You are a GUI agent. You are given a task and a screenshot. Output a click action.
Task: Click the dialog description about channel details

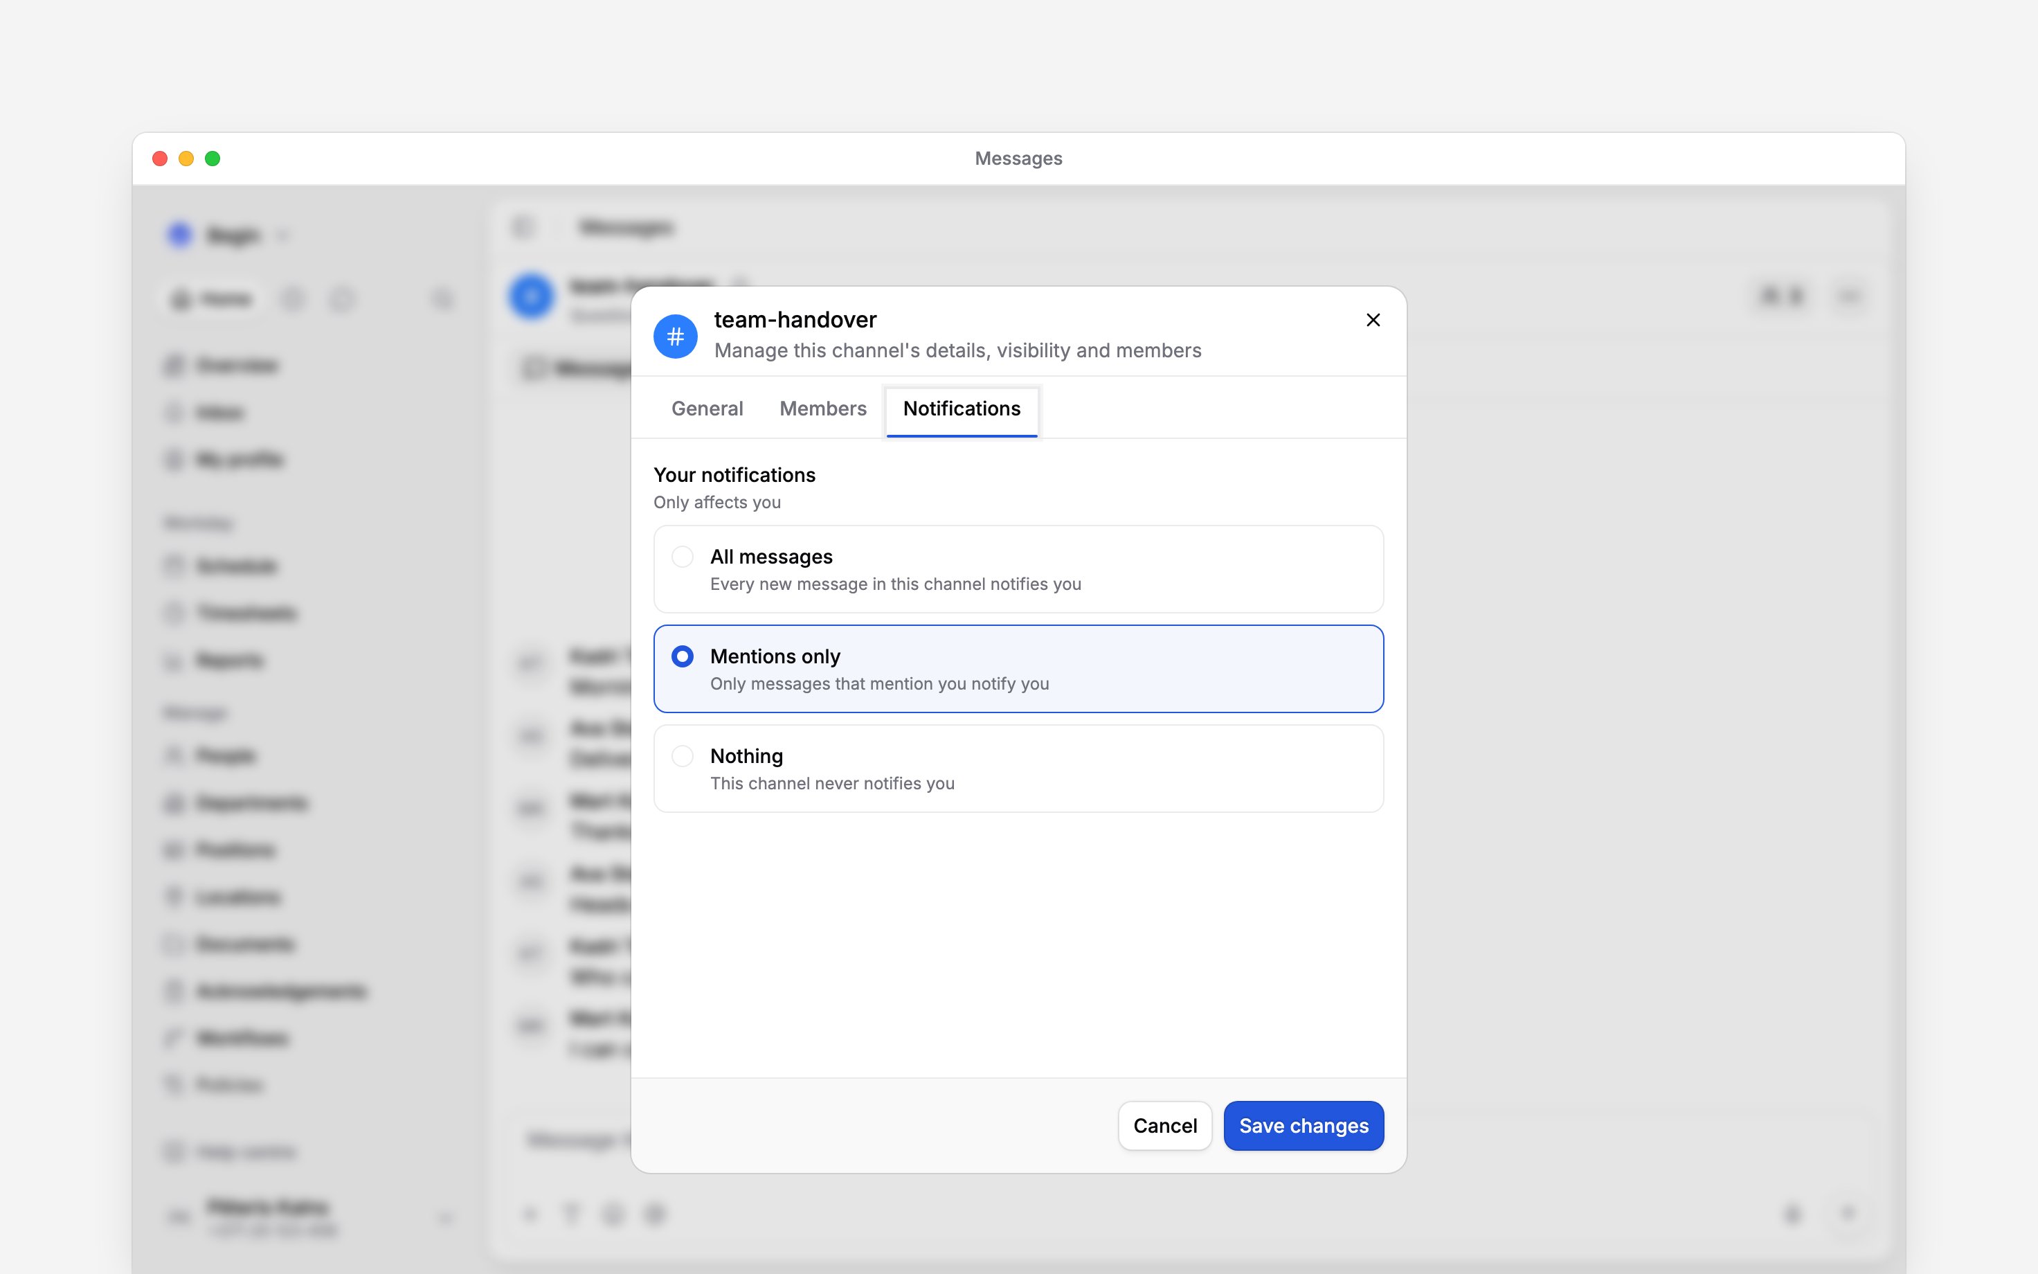click(x=957, y=350)
